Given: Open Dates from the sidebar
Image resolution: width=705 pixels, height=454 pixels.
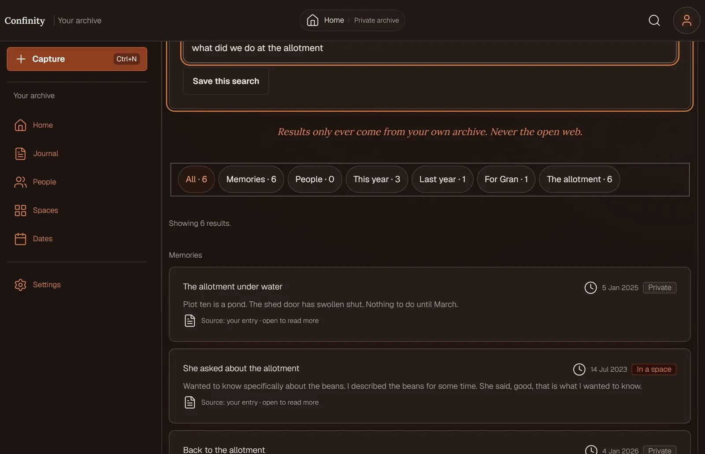Looking at the screenshot, I should point(43,238).
